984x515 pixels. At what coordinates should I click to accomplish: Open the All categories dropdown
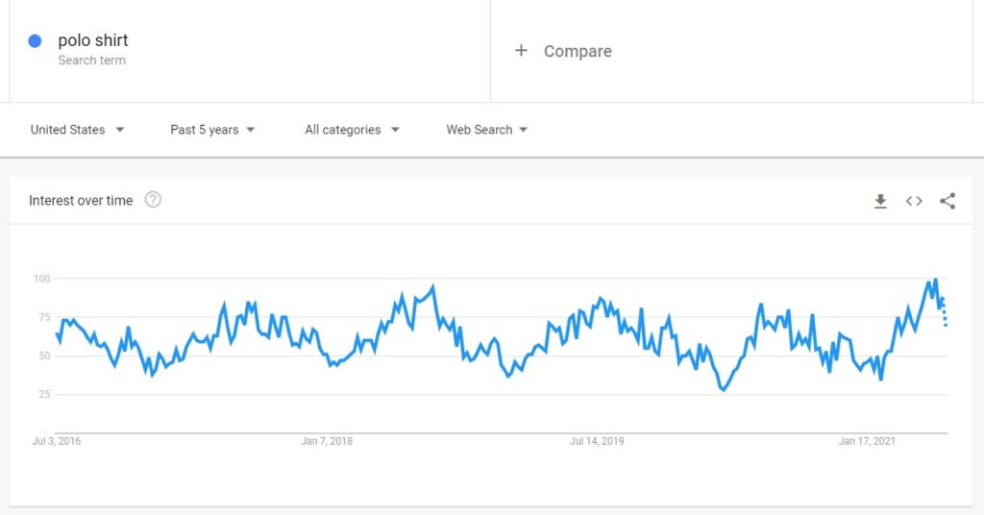coord(352,130)
